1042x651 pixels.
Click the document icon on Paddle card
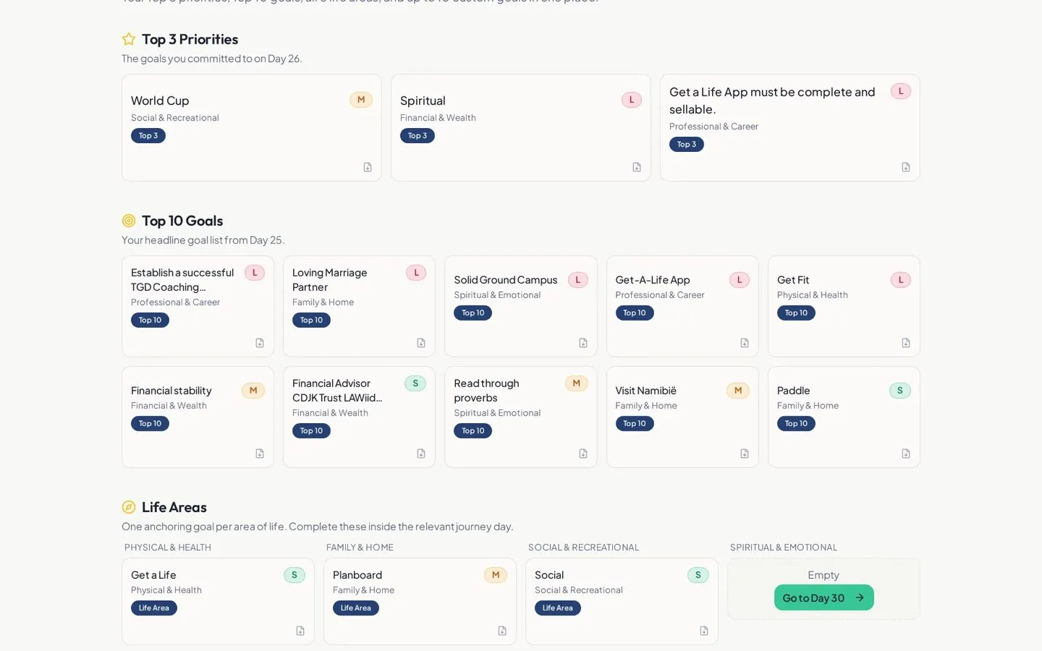tap(906, 454)
